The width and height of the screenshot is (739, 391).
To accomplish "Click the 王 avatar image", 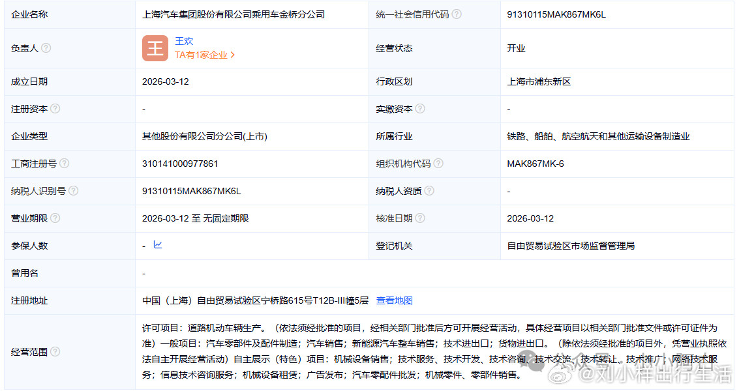I will (x=155, y=48).
